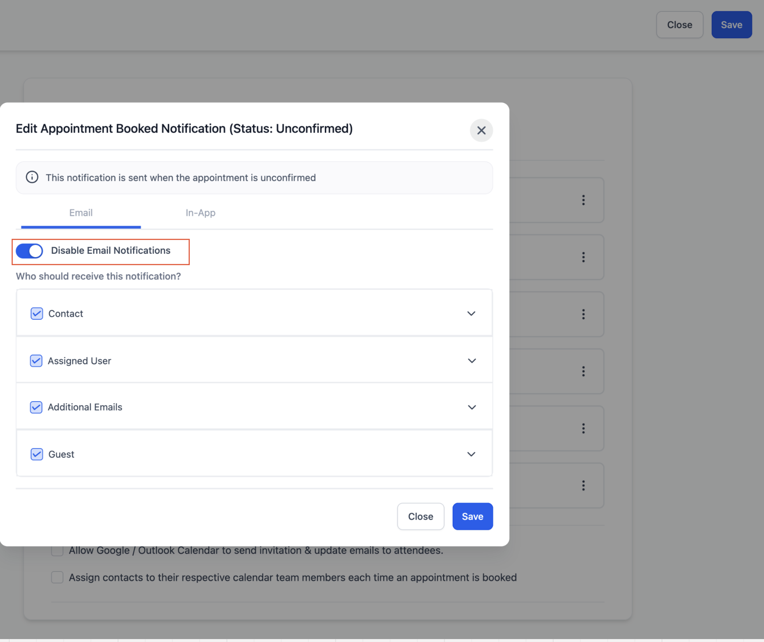Viewport: 764px width, 642px height.
Task: Open the last three-dot options menu
Action: 583,485
